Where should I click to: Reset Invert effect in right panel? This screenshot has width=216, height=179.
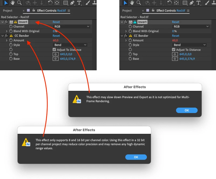point(175,22)
